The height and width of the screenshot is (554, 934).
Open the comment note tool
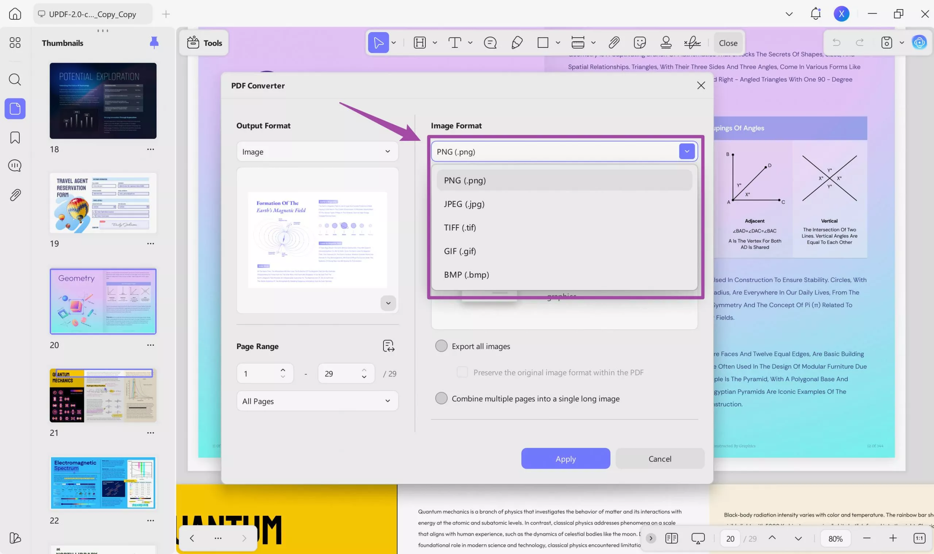pos(490,43)
